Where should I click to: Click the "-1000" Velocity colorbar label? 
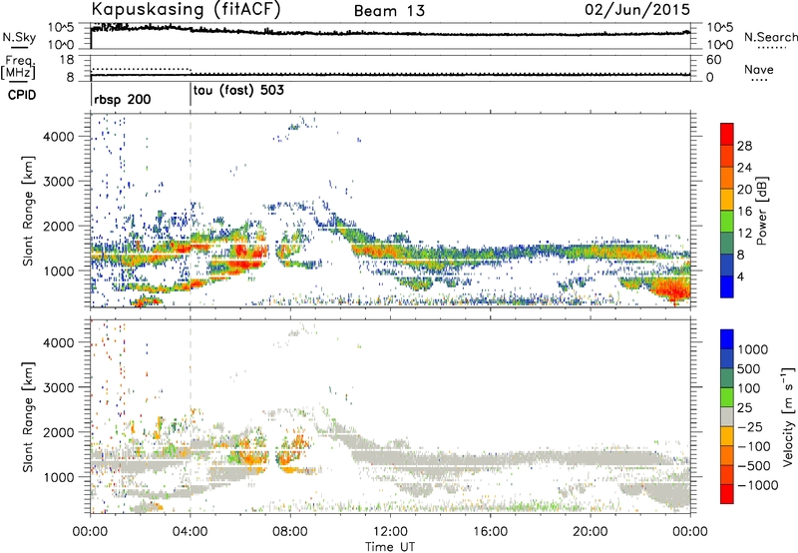(757, 485)
